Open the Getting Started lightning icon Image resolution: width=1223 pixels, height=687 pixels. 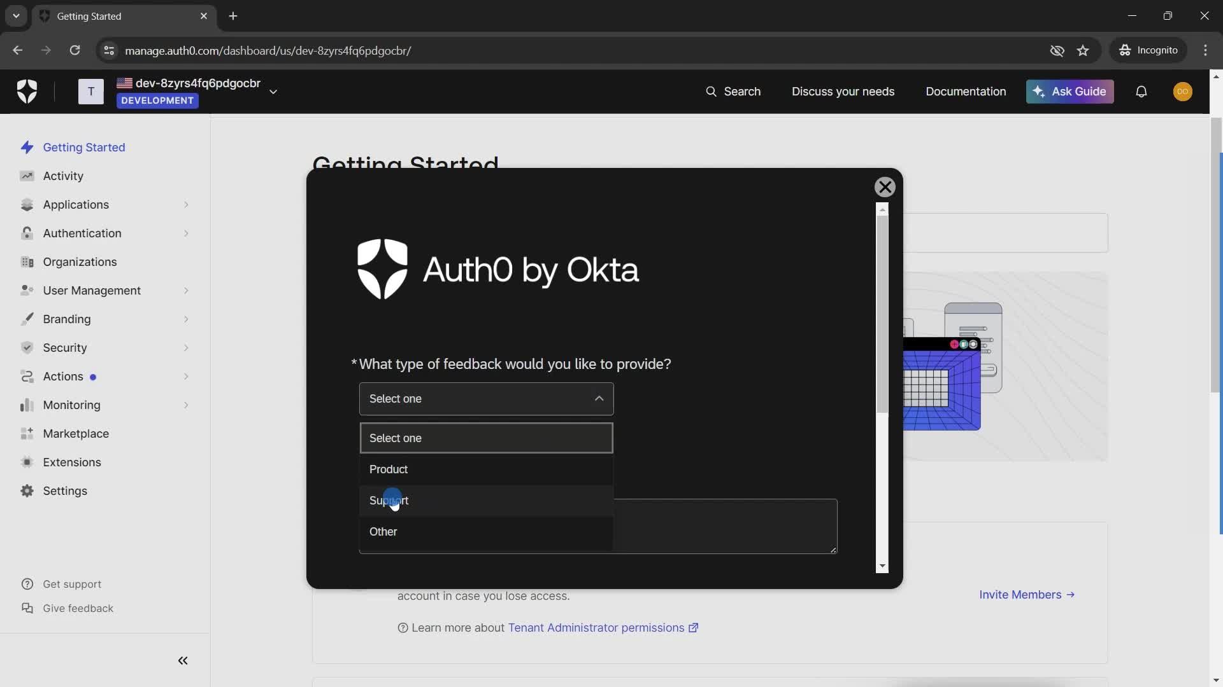click(x=27, y=148)
